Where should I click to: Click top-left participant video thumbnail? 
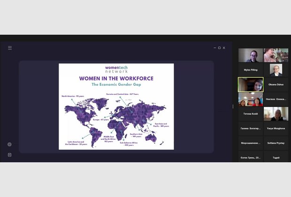coord(251,55)
